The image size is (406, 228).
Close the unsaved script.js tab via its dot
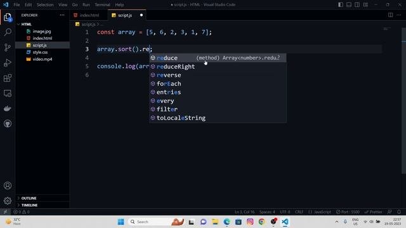pyautogui.click(x=141, y=15)
